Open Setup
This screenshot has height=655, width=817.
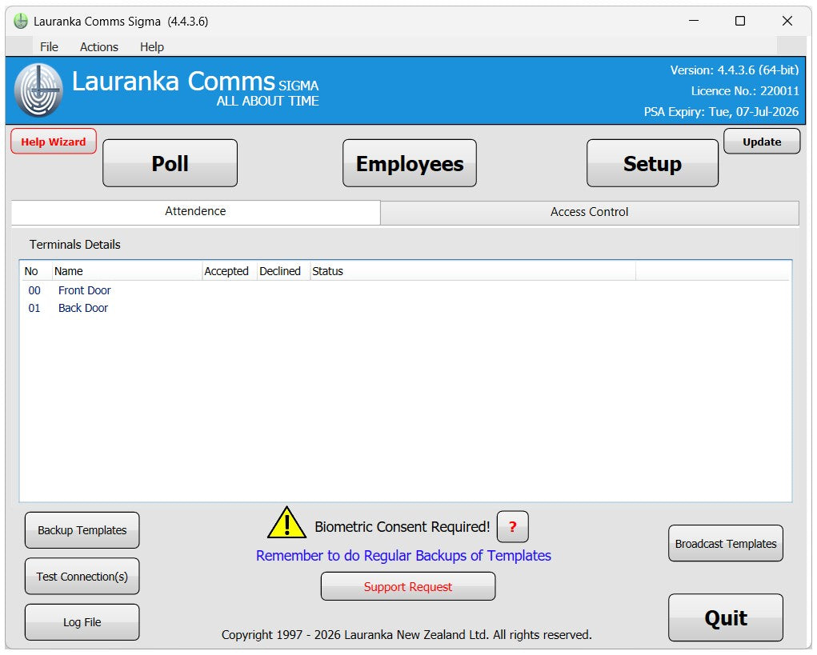point(652,163)
